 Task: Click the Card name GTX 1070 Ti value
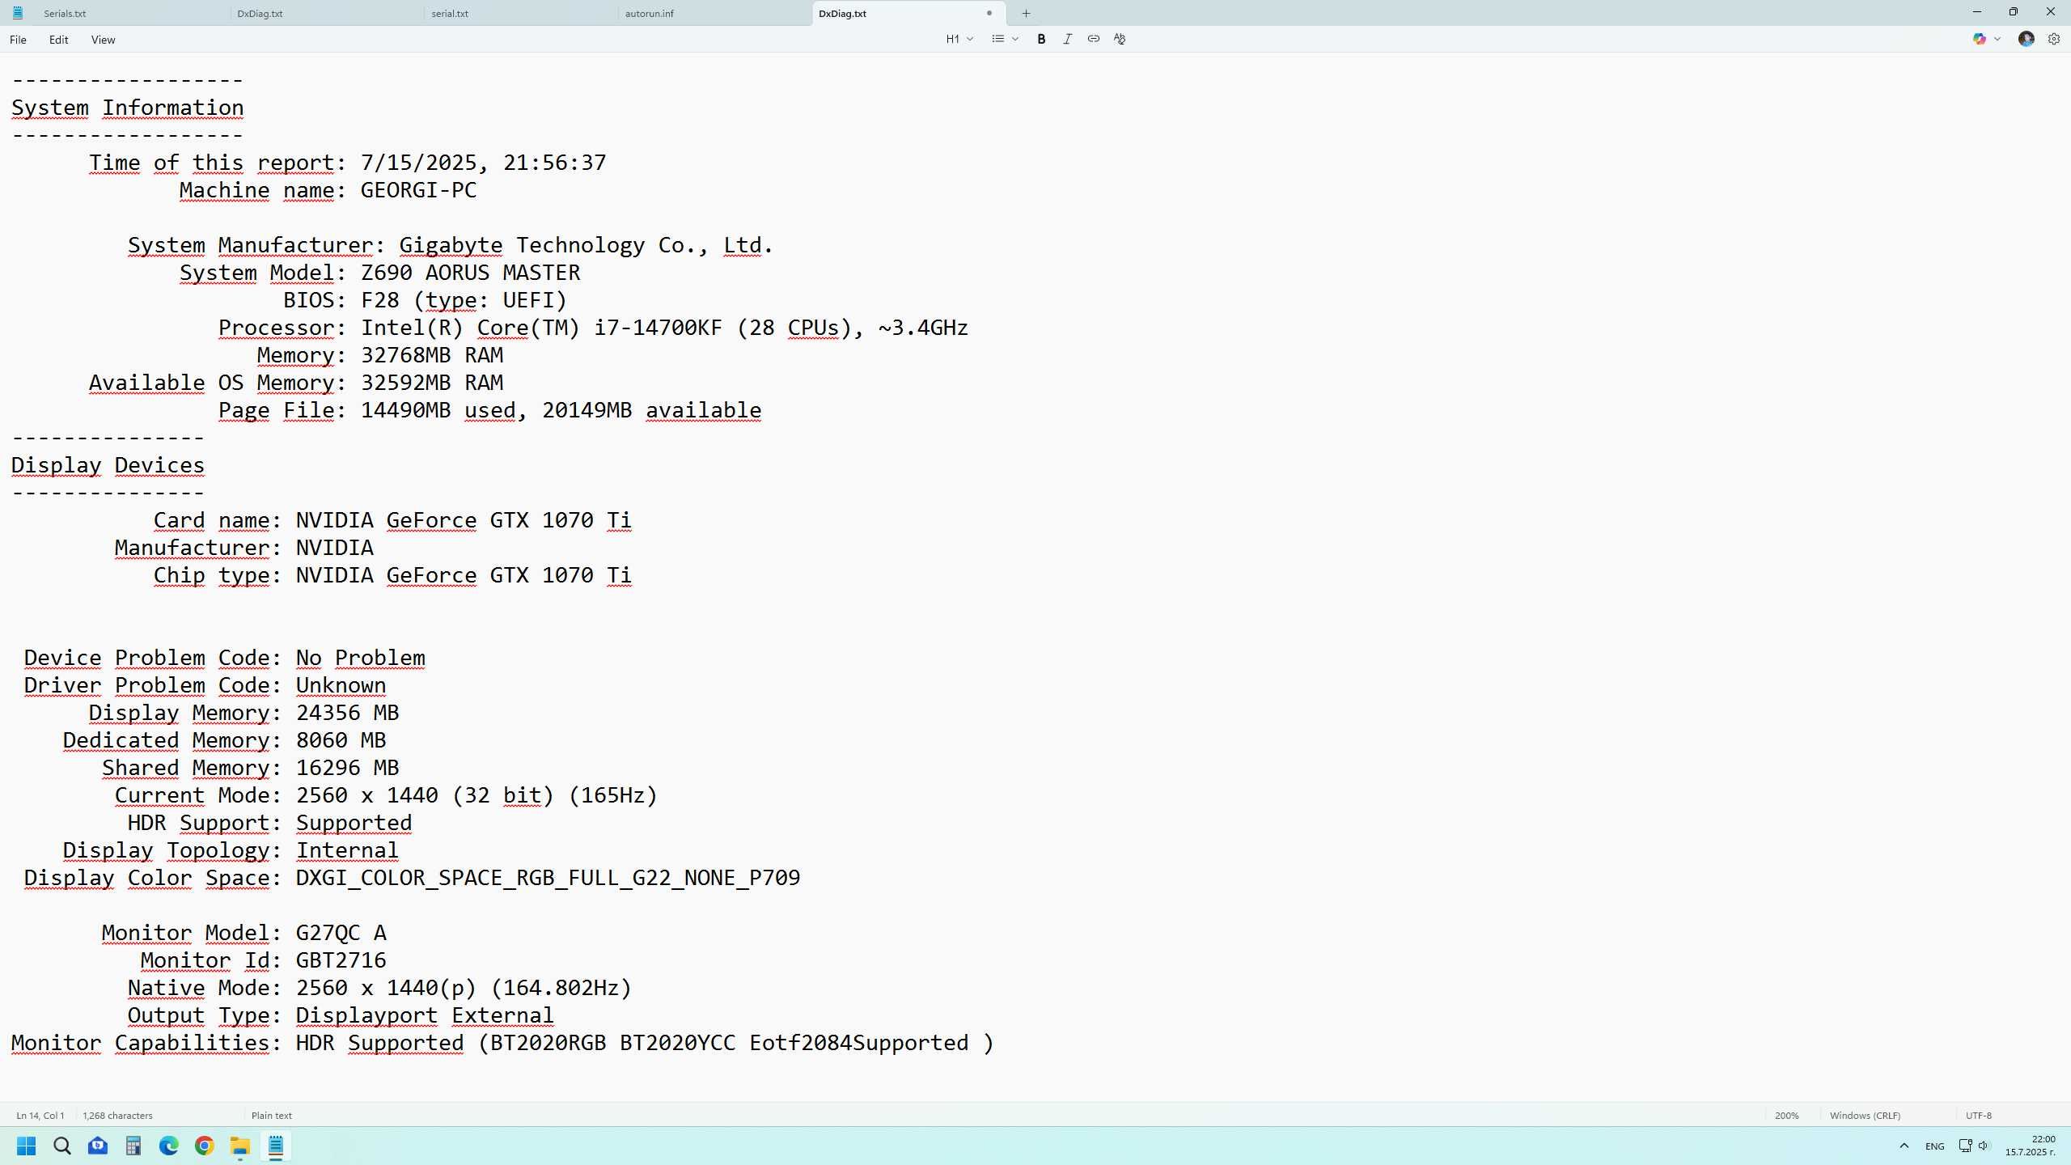point(464,520)
